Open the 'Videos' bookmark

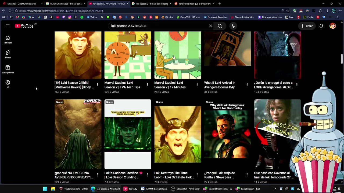click(x=92, y=17)
